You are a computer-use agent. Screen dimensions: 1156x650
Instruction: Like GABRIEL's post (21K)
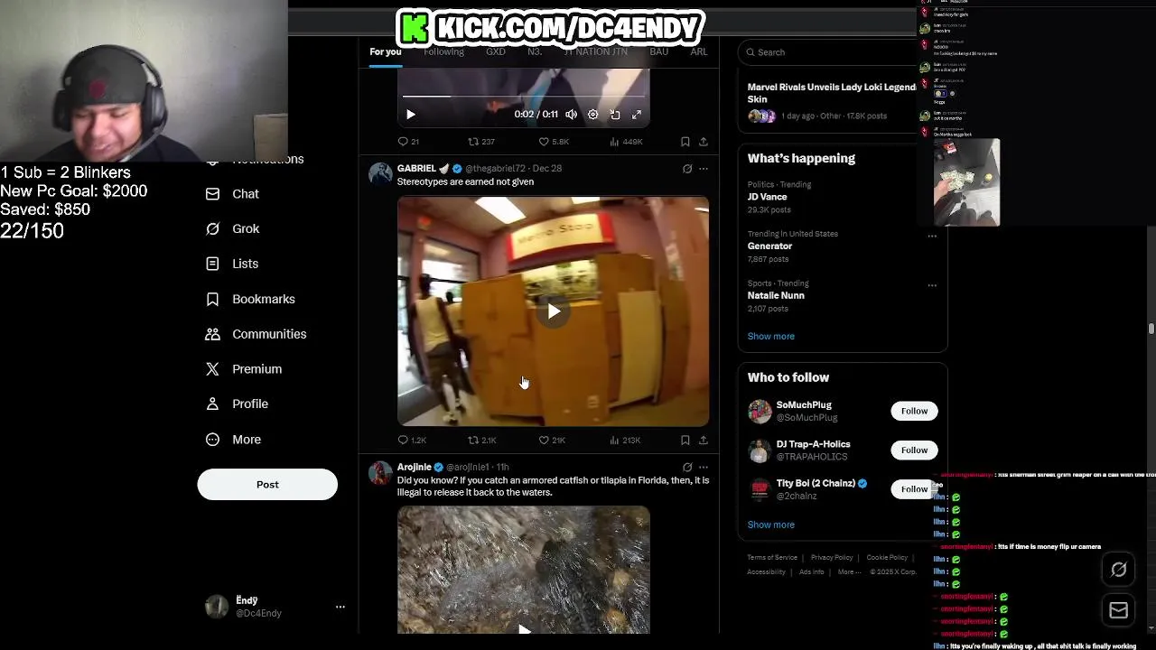[552, 441]
